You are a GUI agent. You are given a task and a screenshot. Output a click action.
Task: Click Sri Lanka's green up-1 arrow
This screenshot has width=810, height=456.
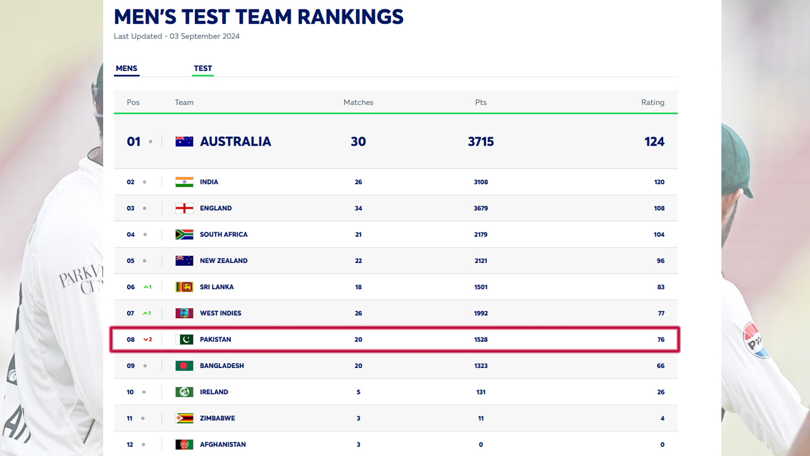(x=147, y=287)
